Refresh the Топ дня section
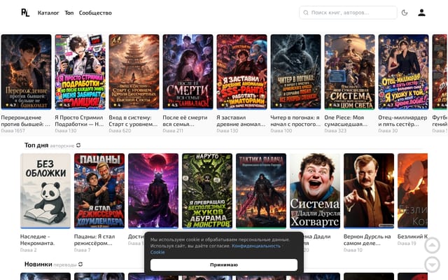Viewport: 448px width, 280px height. pyautogui.click(x=78, y=145)
